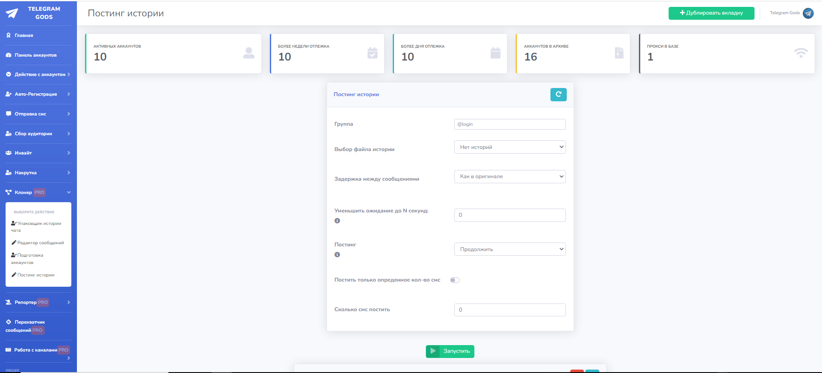Click the info icon under Постинг label
This screenshot has height=373, width=822.
[x=337, y=255]
